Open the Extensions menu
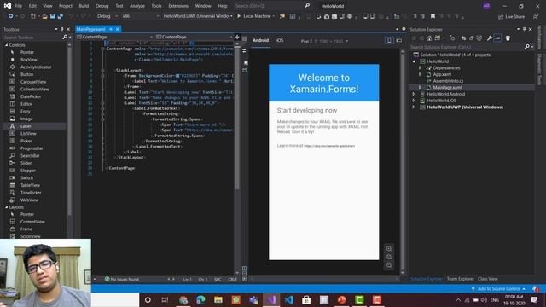The image size is (546, 307). (178, 6)
